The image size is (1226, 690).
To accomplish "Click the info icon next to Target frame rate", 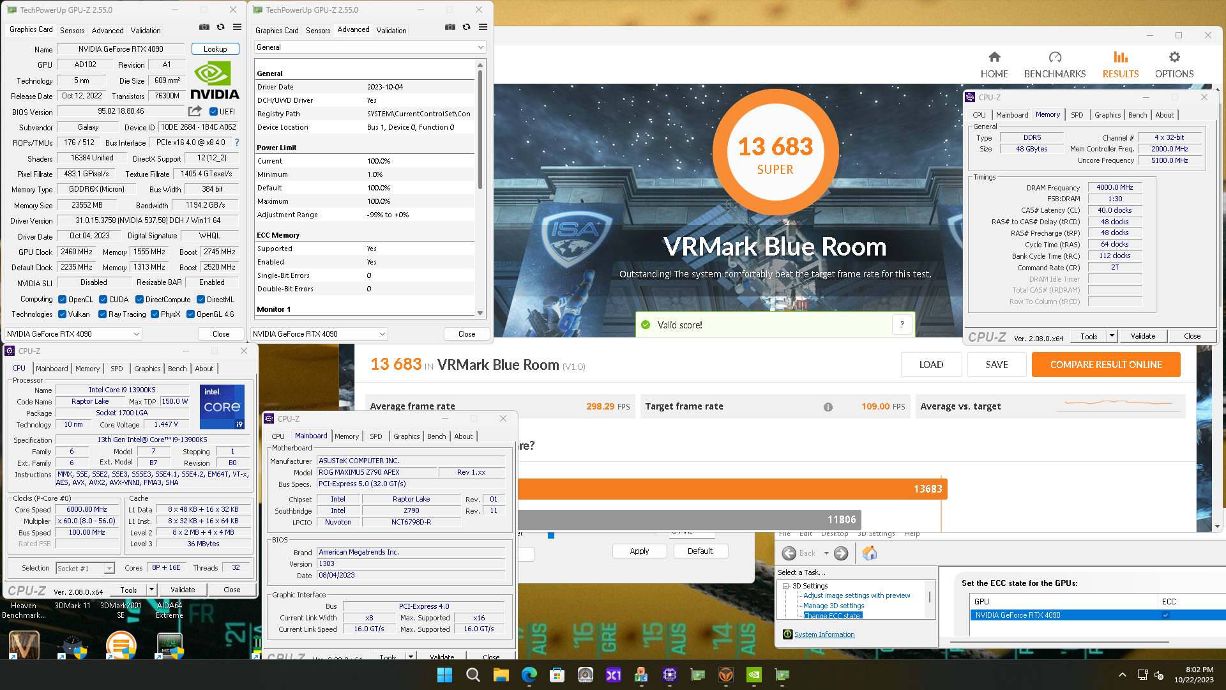I will pyautogui.click(x=828, y=407).
